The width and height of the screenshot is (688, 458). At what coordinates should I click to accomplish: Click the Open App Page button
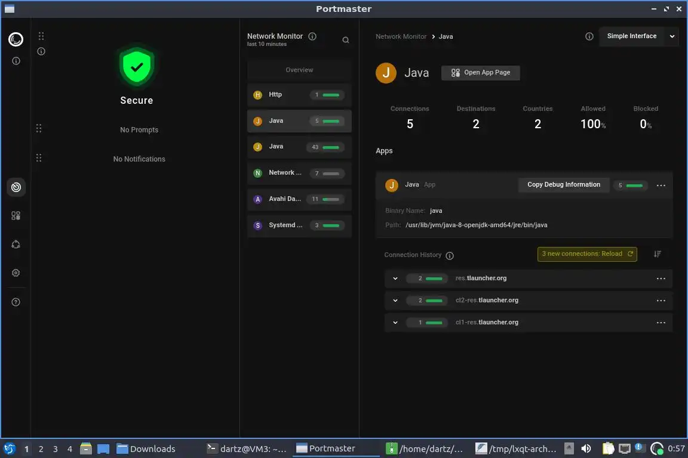tap(480, 73)
